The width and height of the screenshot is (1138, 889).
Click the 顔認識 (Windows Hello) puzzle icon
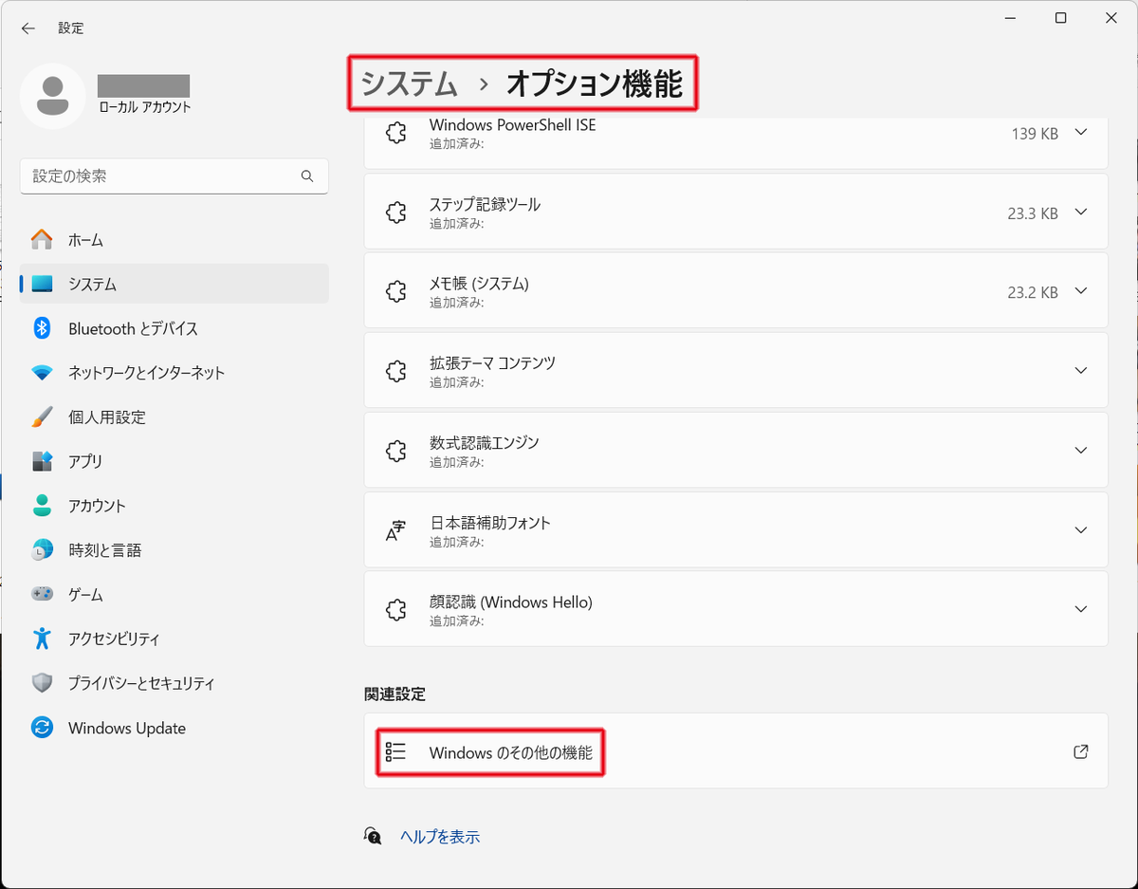click(x=396, y=610)
